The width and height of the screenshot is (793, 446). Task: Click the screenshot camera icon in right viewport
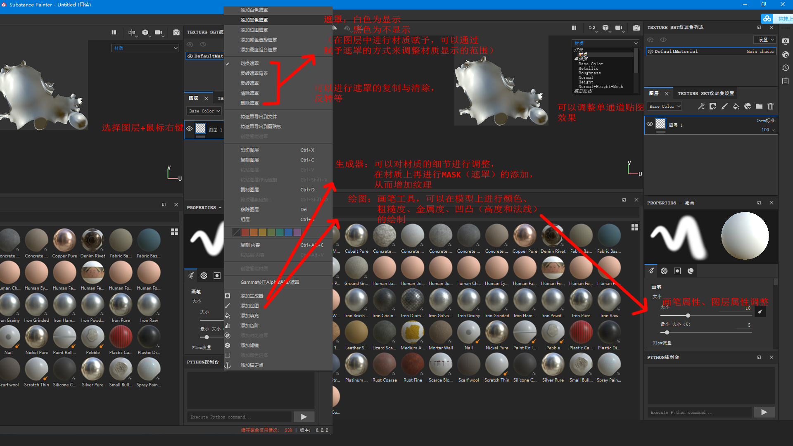(636, 28)
